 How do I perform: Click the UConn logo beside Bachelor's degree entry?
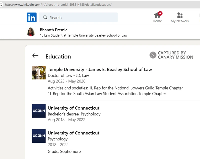[39, 111]
